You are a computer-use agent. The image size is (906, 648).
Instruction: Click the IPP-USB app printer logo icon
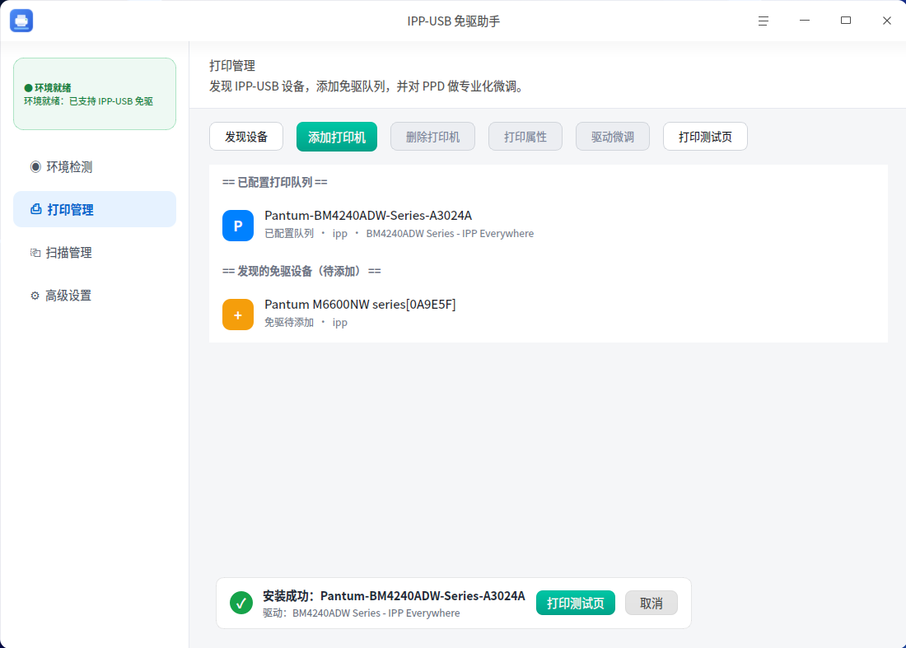pyautogui.click(x=21, y=21)
